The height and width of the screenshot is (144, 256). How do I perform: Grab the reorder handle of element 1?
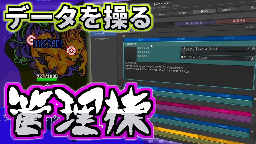[120, 86]
